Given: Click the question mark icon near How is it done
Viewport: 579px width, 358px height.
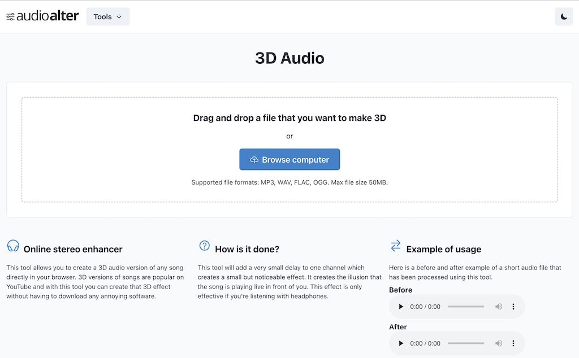Looking at the screenshot, I should click(x=204, y=246).
